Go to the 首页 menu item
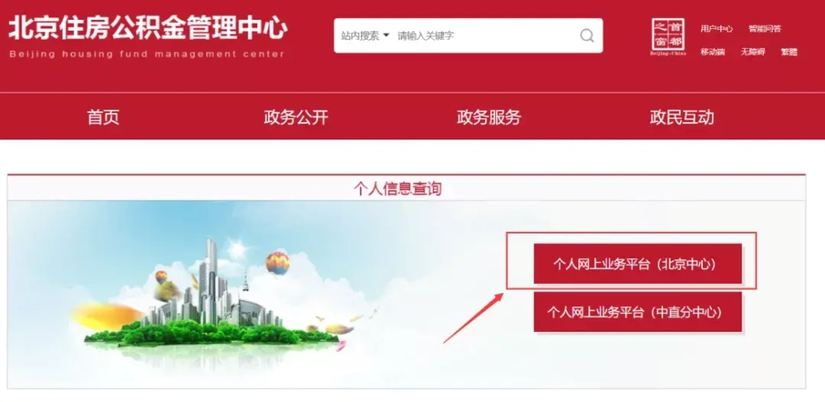The width and height of the screenshot is (825, 402). click(103, 117)
